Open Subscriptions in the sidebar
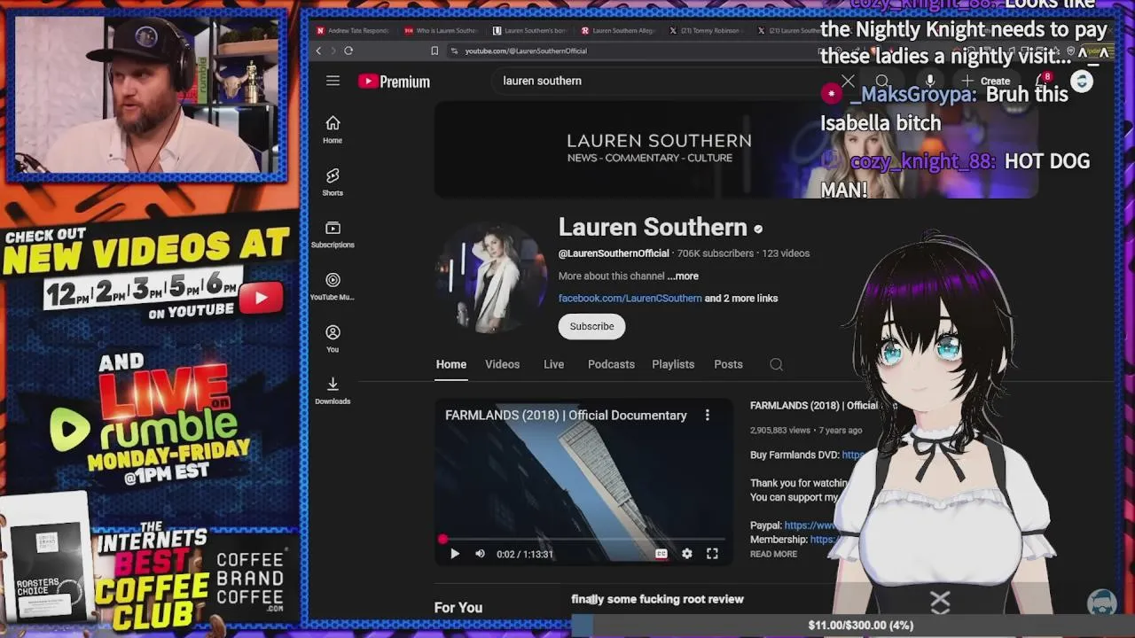 pos(333,234)
